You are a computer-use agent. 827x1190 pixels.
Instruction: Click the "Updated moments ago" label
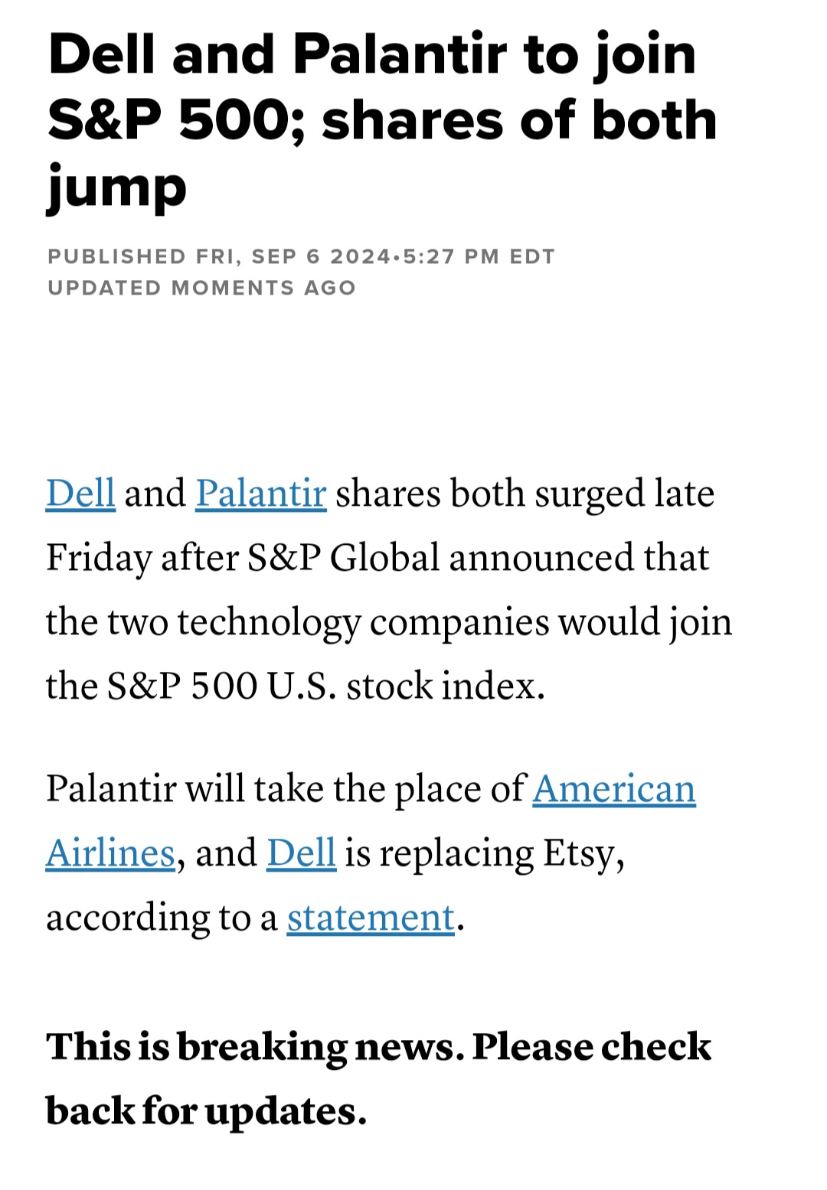pos(201,288)
